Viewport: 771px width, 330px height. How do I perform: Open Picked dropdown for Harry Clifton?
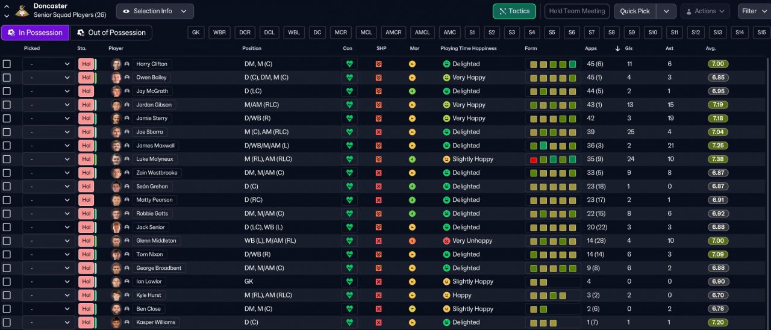coord(48,64)
